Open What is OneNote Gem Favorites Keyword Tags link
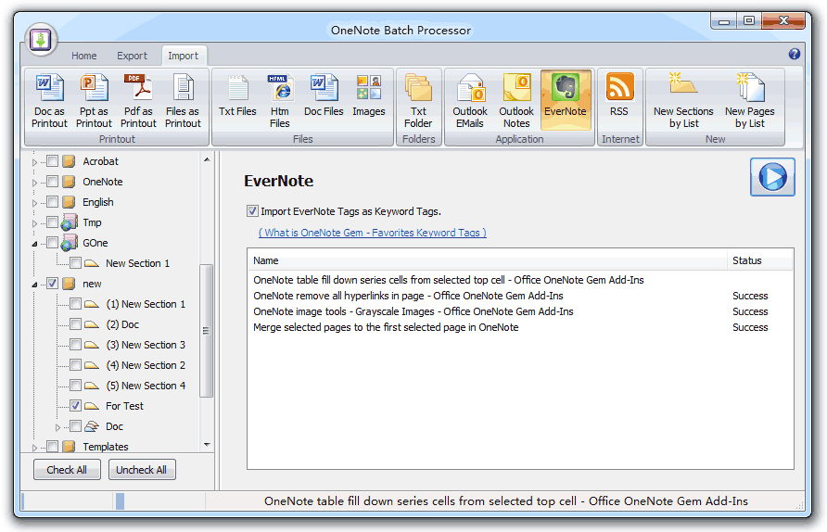Viewport: 827px width, 532px height. coord(373,233)
